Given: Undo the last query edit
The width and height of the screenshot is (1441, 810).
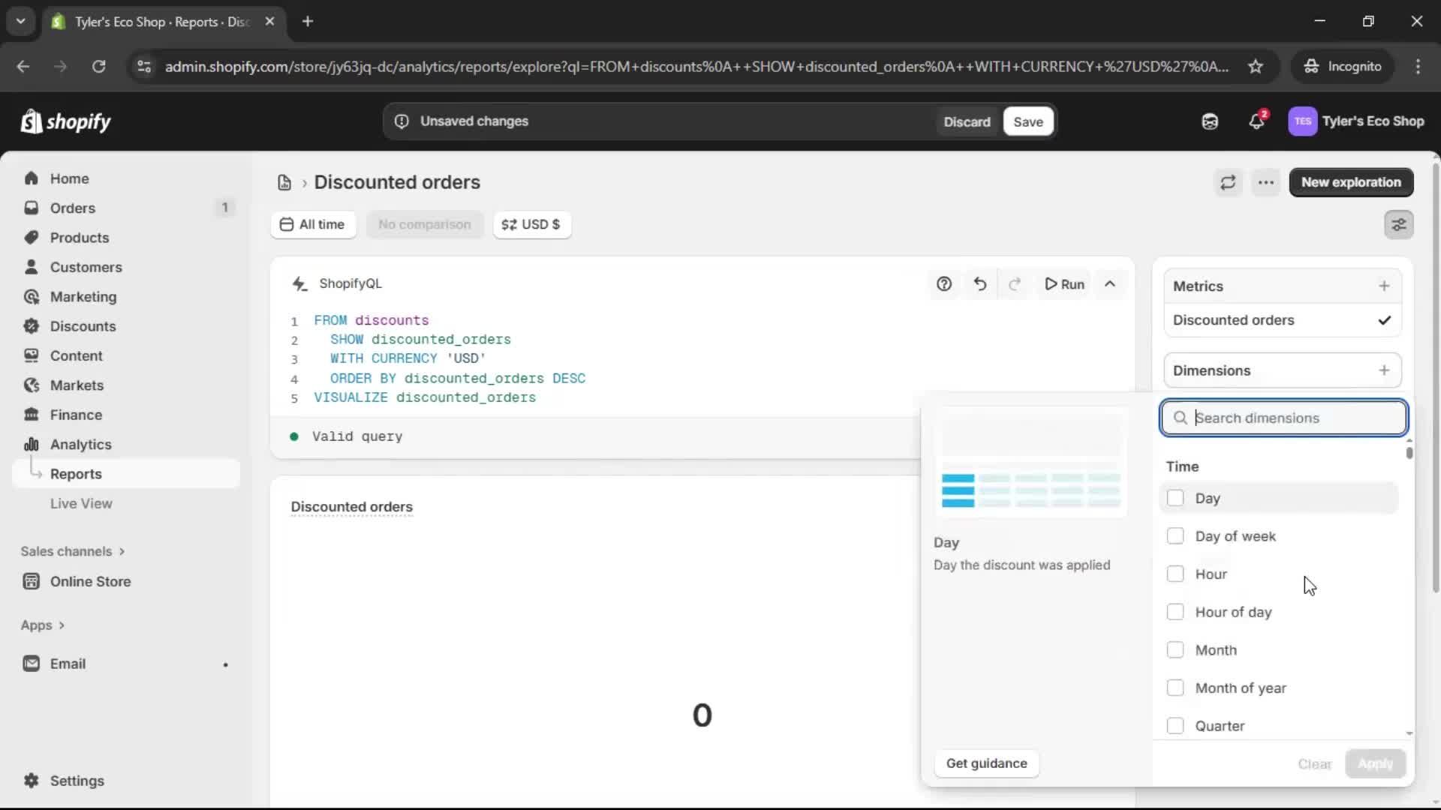Looking at the screenshot, I should coord(980,284).
